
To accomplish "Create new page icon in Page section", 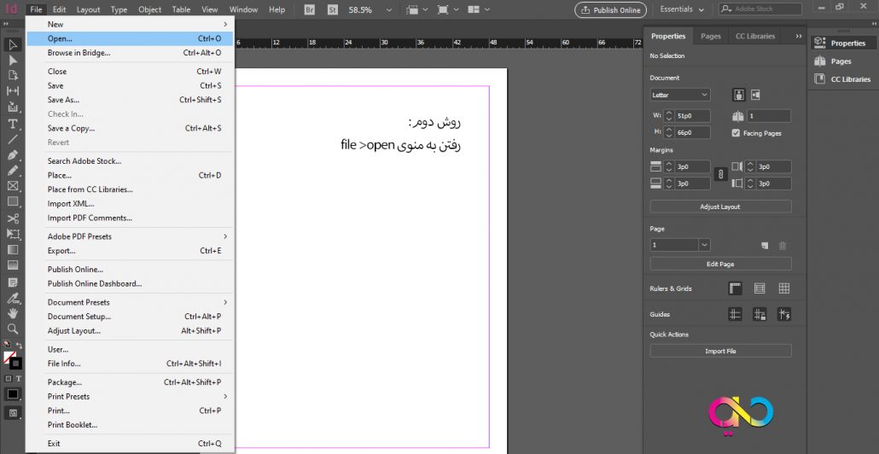I will [764, 246].
